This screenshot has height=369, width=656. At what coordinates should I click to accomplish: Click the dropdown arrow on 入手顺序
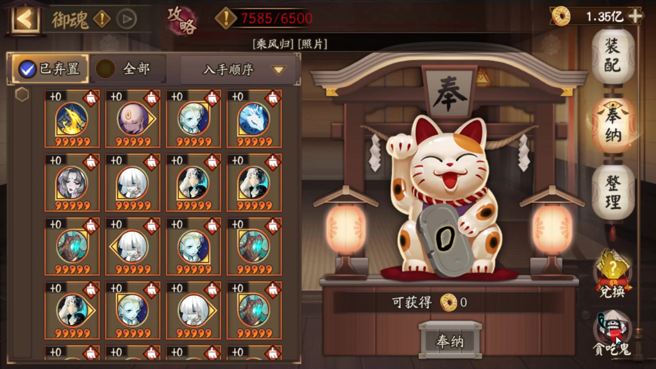(x=278, y=70)
